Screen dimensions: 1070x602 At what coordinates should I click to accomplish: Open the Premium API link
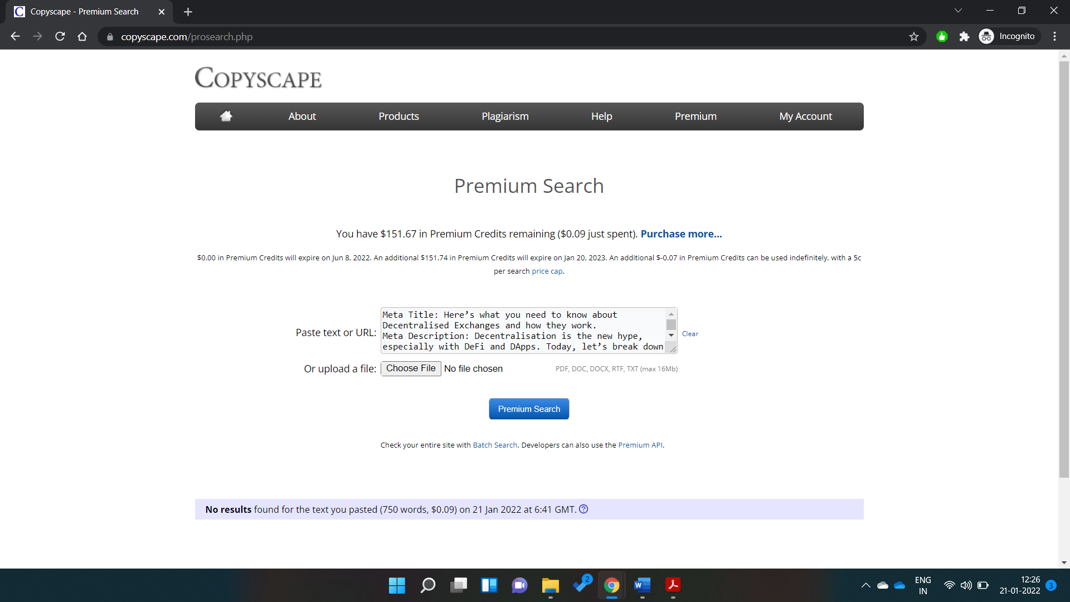(x=640, y=445)
